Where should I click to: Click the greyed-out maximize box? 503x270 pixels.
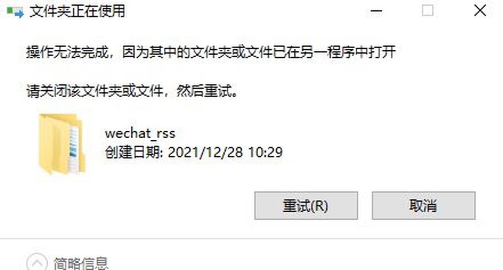(427, 11)
